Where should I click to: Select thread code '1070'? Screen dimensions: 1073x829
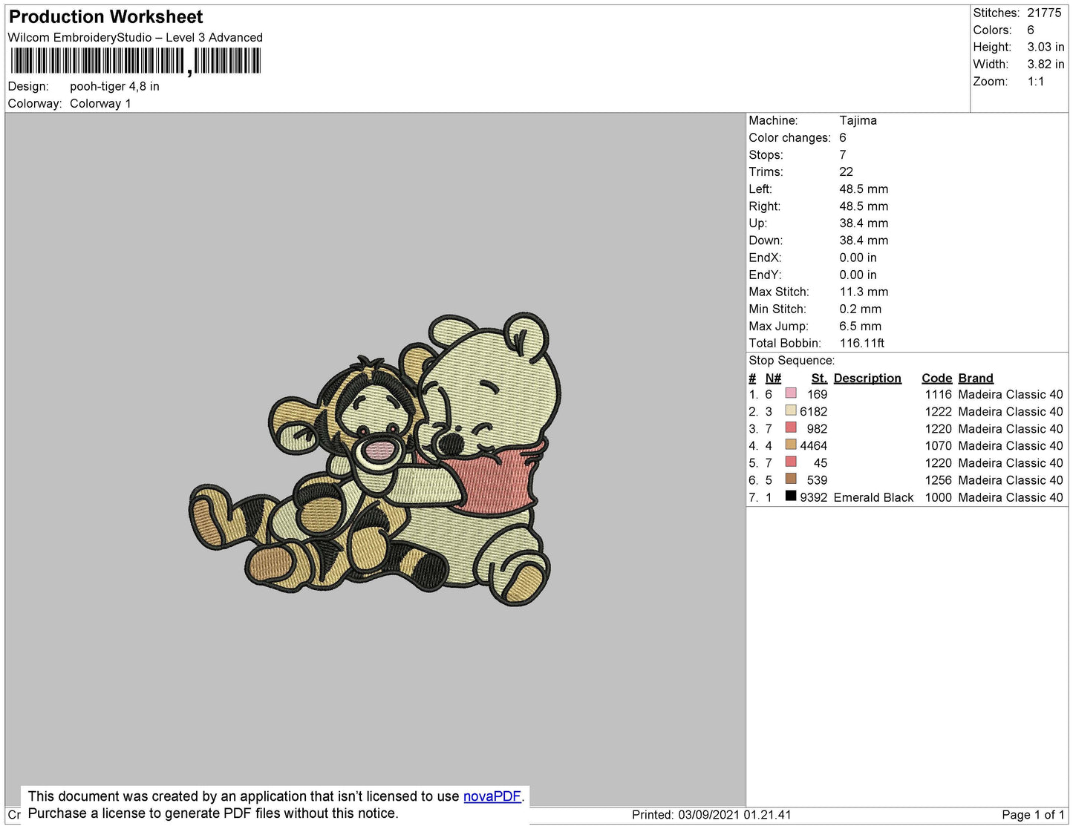point(939,445)
